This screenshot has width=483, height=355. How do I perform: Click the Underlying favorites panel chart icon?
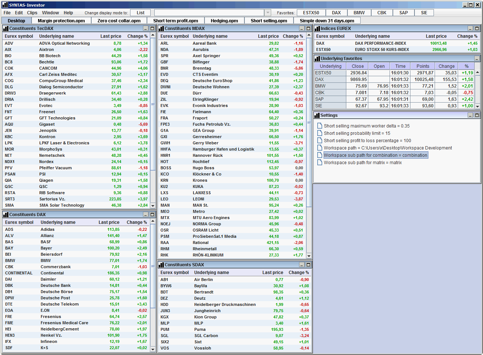click(x=317, y=59)
